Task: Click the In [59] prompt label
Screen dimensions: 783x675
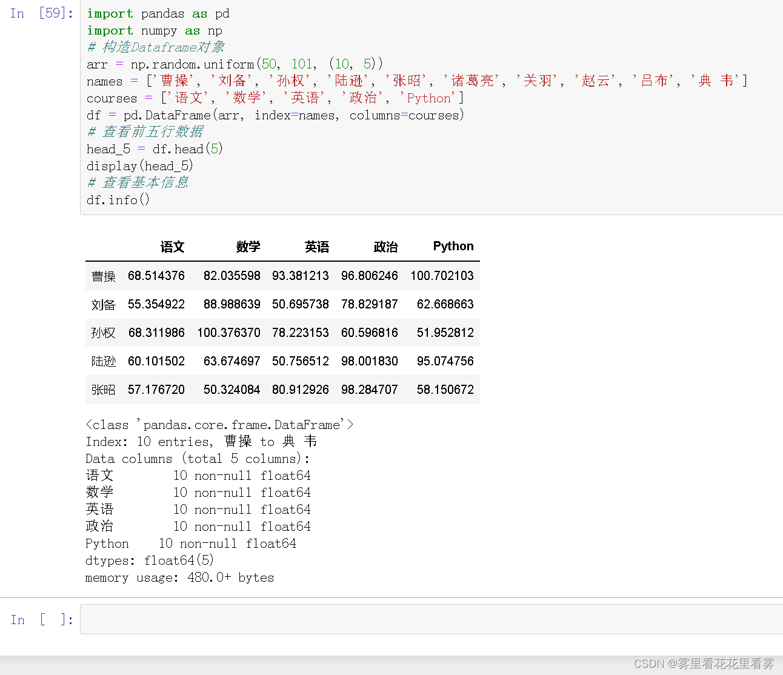Action: 42,13
